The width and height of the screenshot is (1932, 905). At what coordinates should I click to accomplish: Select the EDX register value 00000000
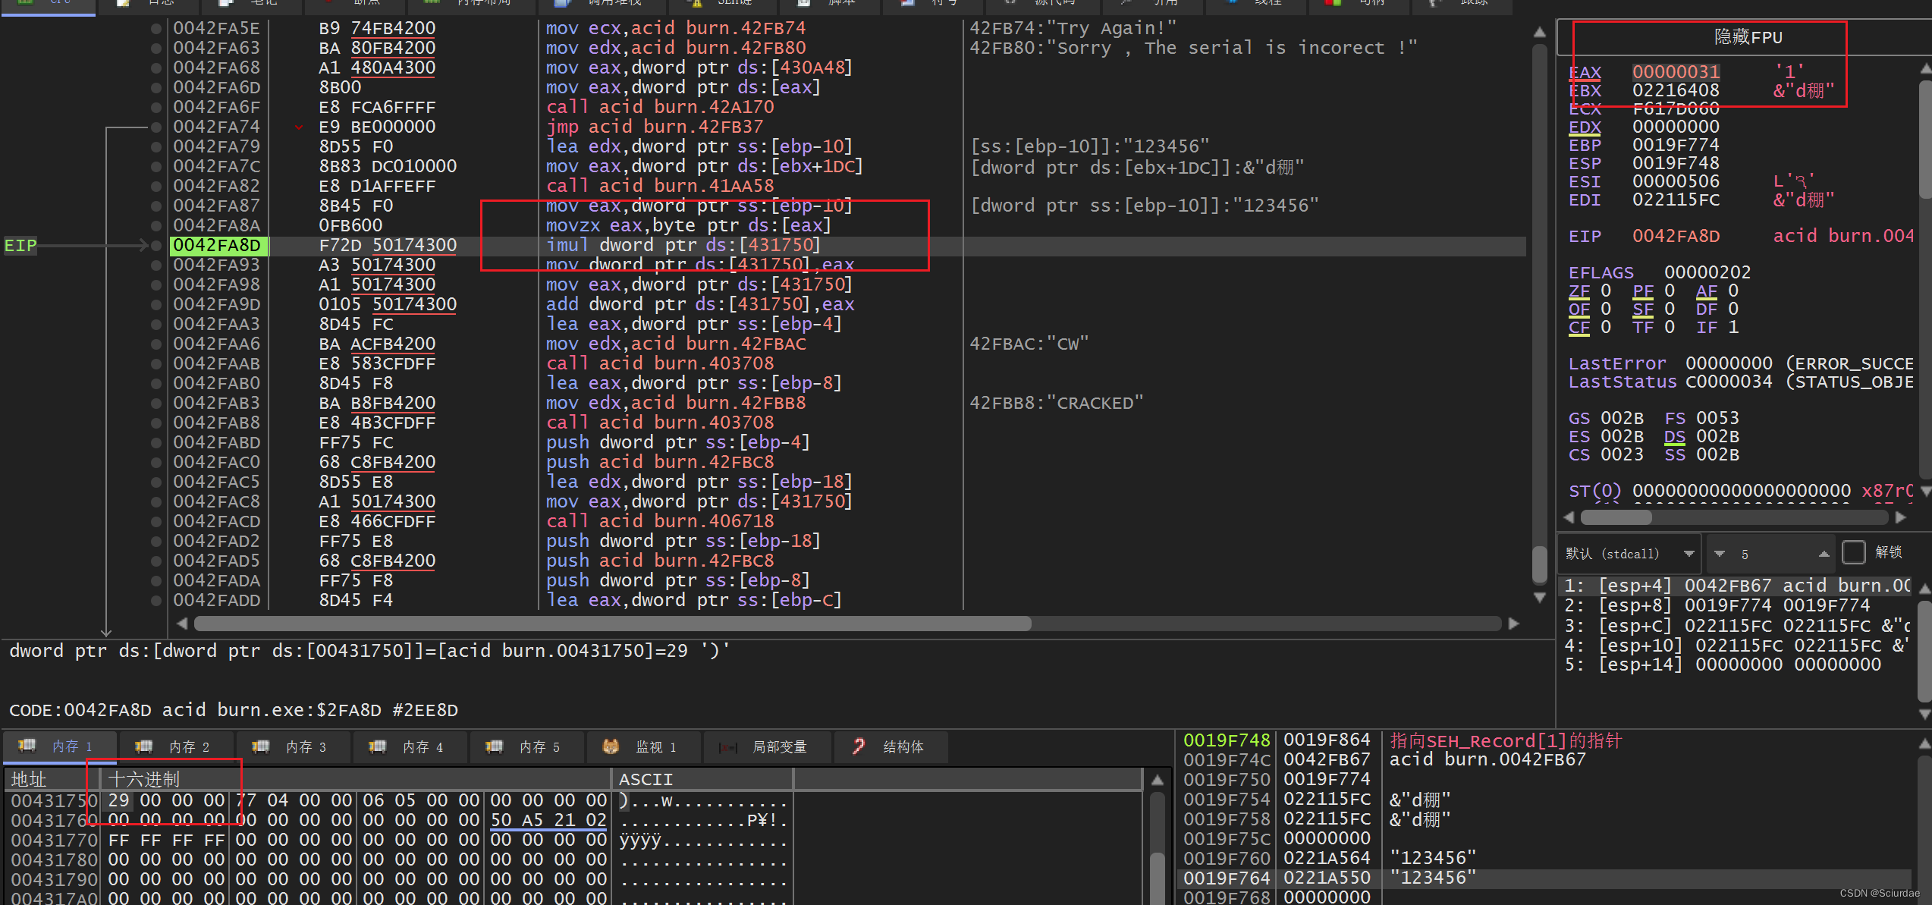[x=1676, y=127]
